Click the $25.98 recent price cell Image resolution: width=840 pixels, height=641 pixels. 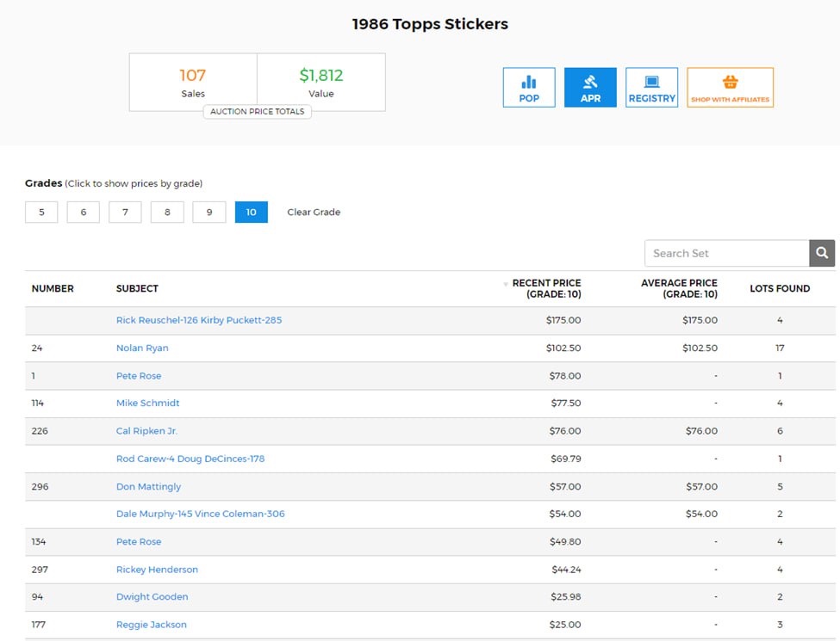[566, 596]
